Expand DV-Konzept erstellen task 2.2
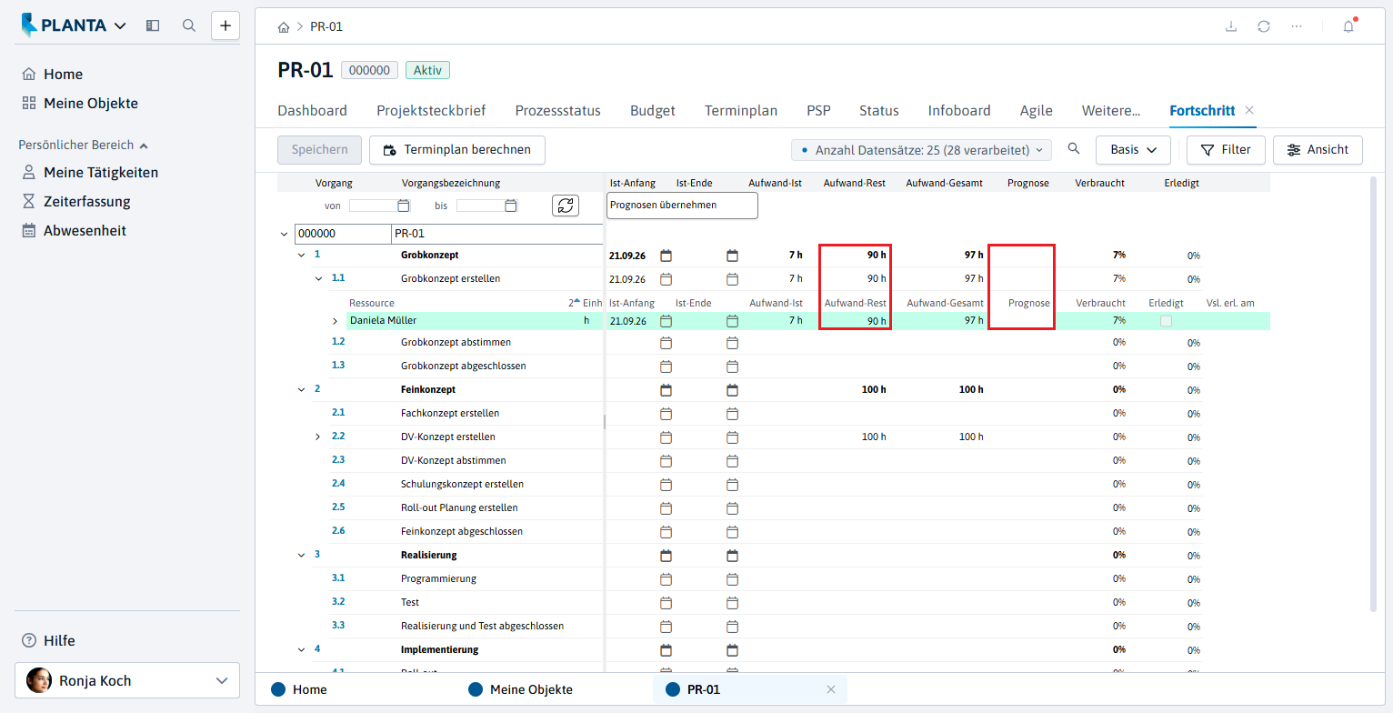 [318, 437]
